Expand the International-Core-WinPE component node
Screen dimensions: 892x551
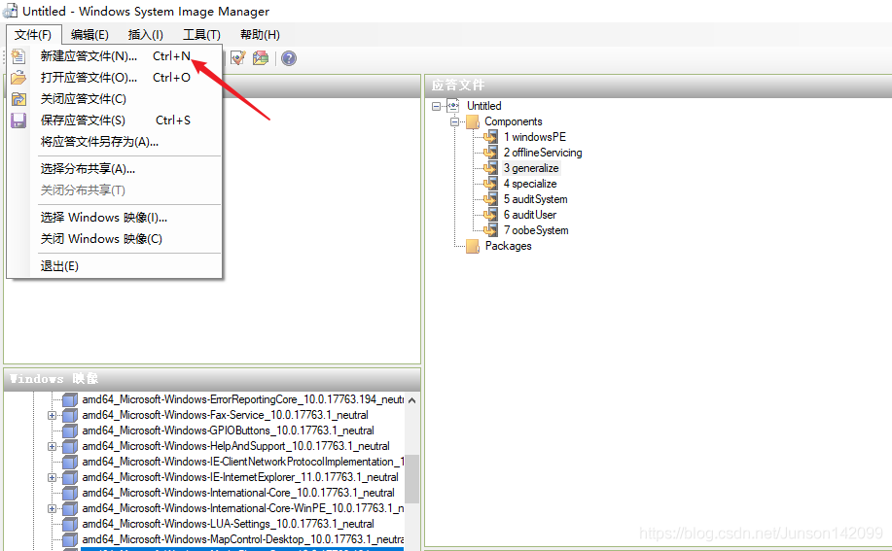point(52,508)
